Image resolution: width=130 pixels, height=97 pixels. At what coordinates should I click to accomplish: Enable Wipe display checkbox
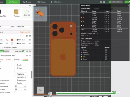coord(106,57)
